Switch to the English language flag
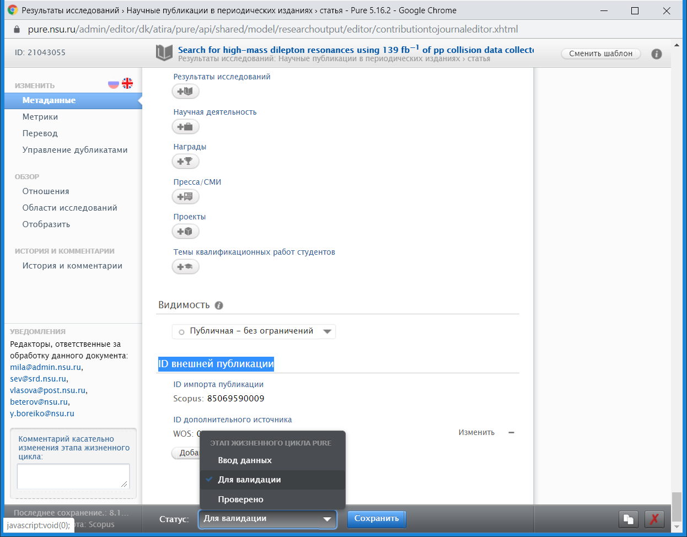The image size is (687, 537). tap(127, 83)
